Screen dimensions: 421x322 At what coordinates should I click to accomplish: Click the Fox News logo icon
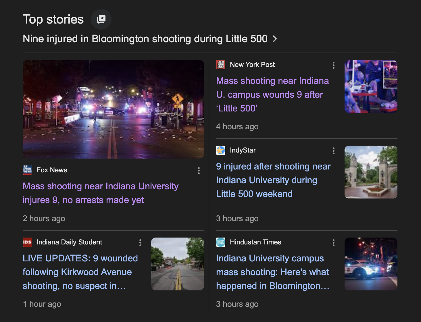tap(27, 170)
